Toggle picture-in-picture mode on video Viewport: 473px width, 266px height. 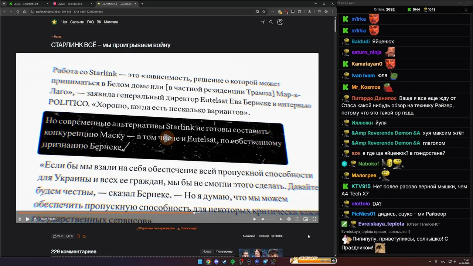tap(306, 219)
